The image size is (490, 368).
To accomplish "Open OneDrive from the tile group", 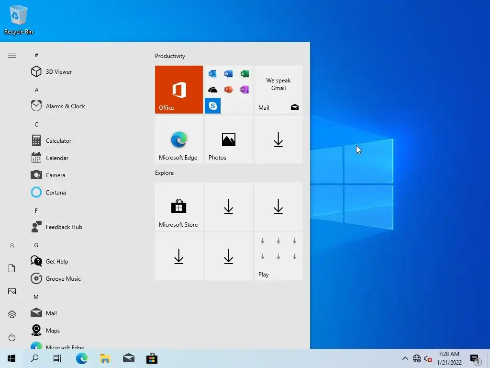I will click(x=212, y=90).
